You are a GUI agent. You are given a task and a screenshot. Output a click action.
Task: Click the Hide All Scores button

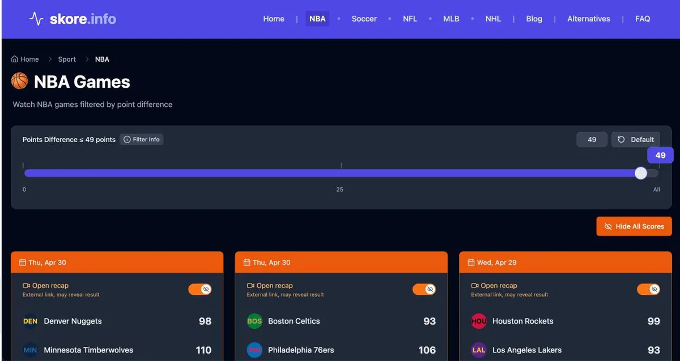coord(634,226)
